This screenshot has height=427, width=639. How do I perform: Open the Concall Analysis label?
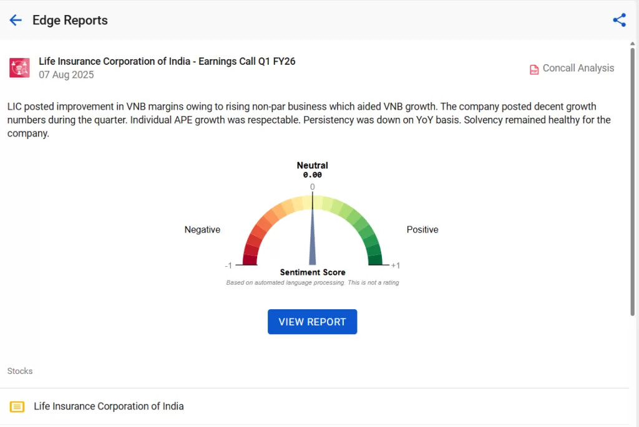pos(578,69)
